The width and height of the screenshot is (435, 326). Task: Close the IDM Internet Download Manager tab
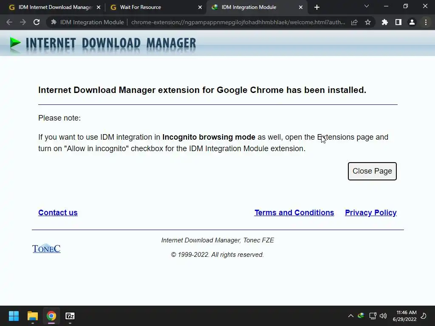pos(99,8)
